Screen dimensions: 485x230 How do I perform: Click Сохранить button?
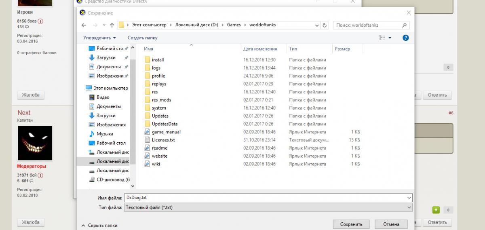pos(351,224)
